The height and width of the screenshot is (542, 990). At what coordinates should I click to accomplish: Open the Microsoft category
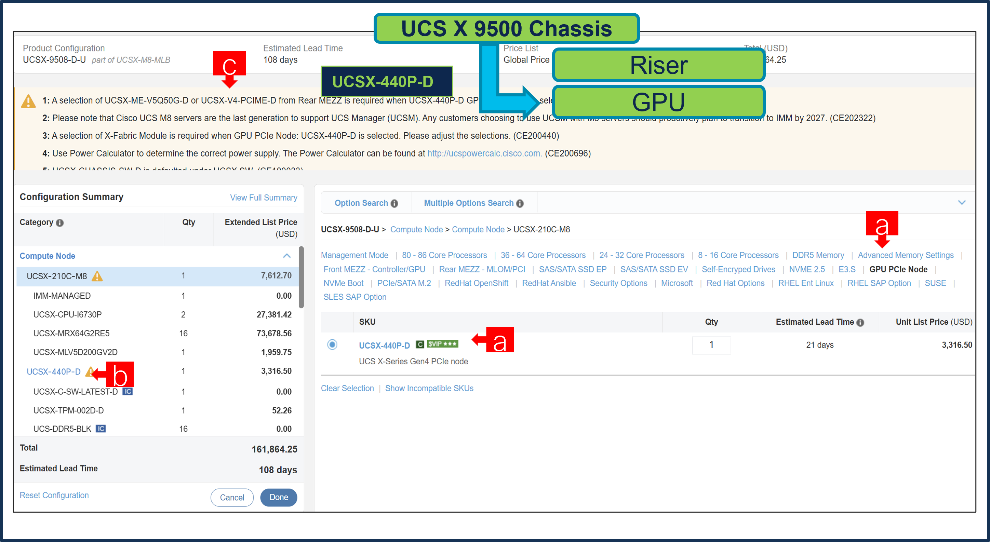(x=677, y=283)
